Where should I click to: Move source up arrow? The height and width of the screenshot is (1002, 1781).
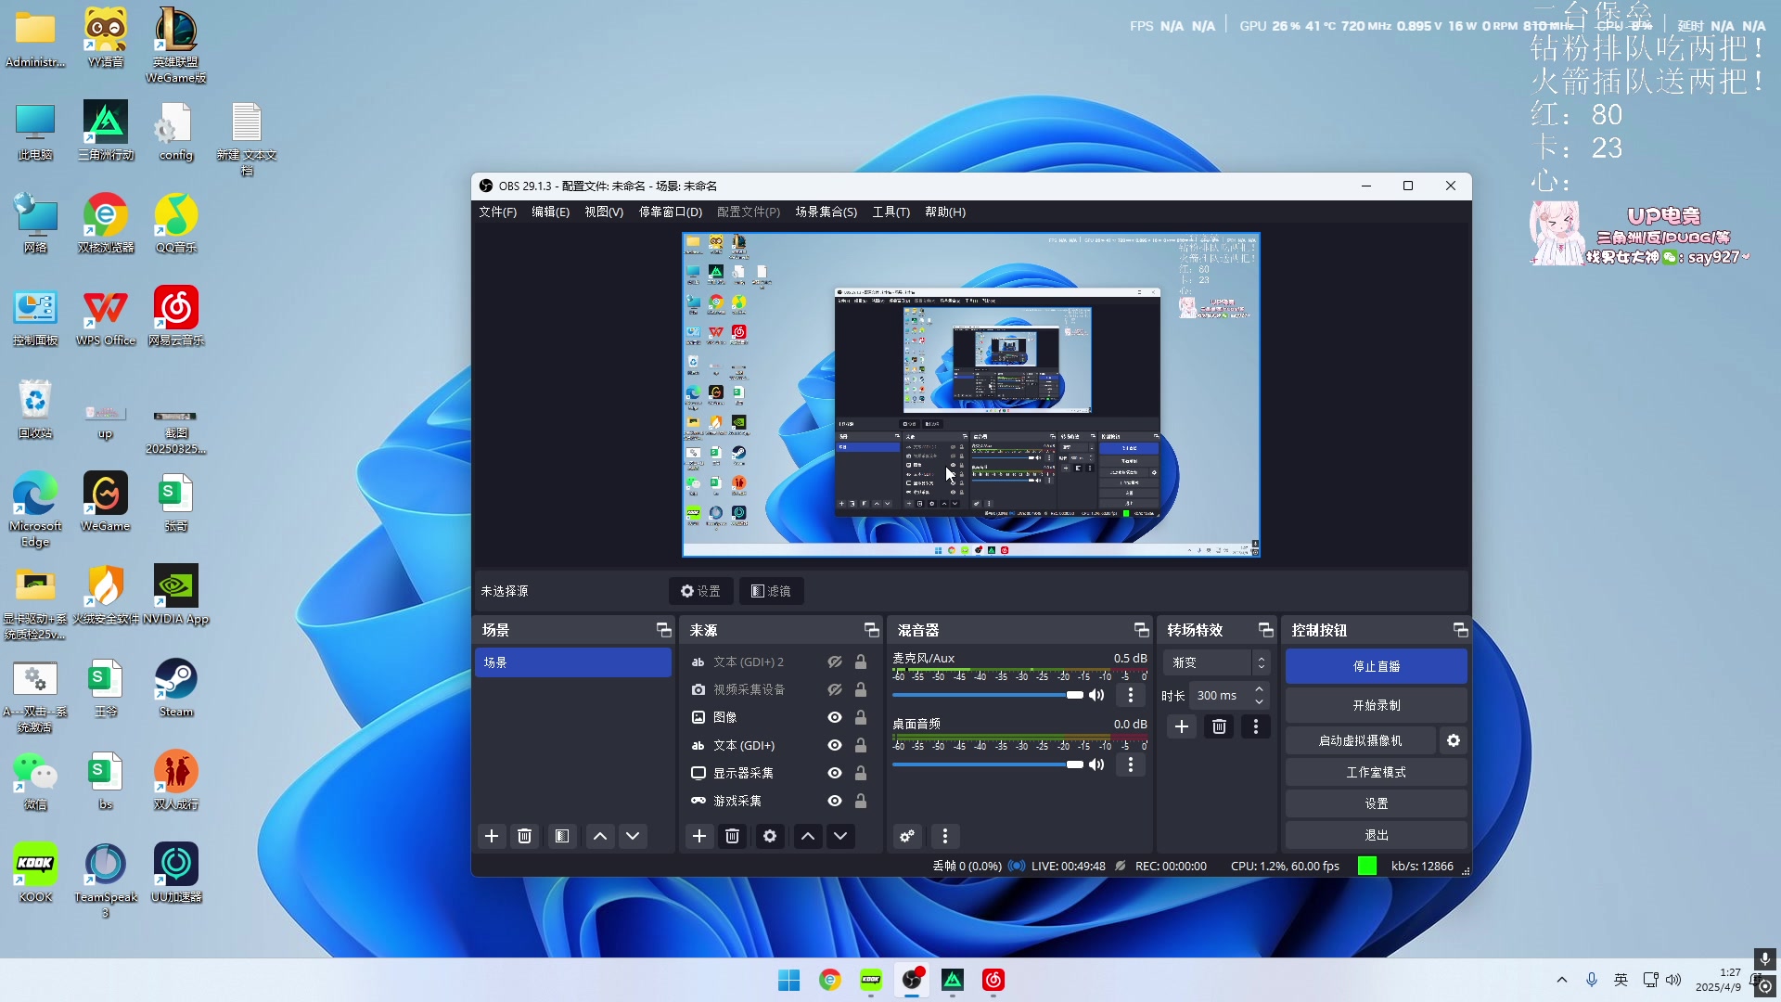point(808,836)
